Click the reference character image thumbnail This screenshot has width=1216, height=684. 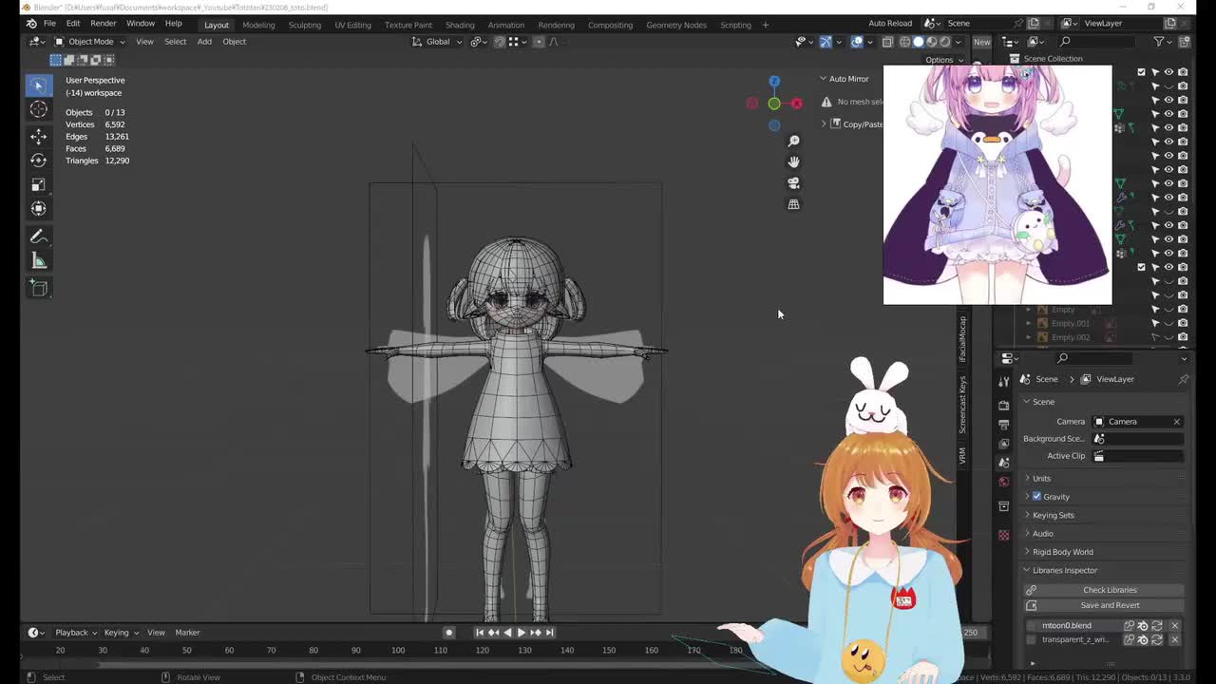997,184
